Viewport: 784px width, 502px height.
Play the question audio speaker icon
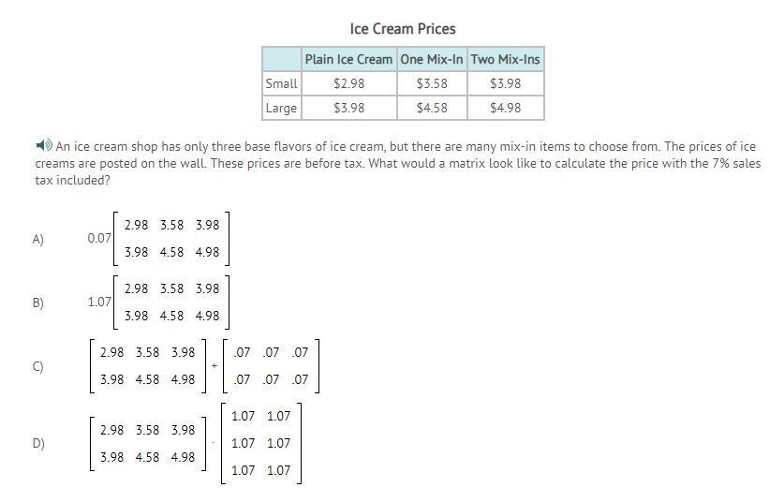tap(44, 145)
